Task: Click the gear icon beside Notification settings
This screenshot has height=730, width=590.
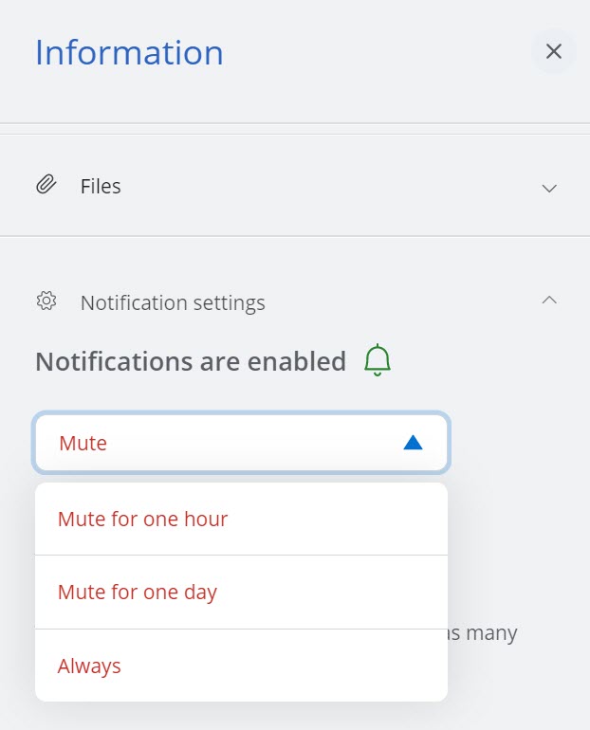Action: click(46, 301)
